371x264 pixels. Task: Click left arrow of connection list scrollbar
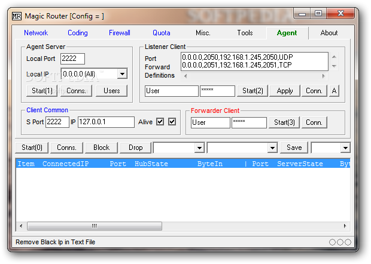[x=21, y=226]
